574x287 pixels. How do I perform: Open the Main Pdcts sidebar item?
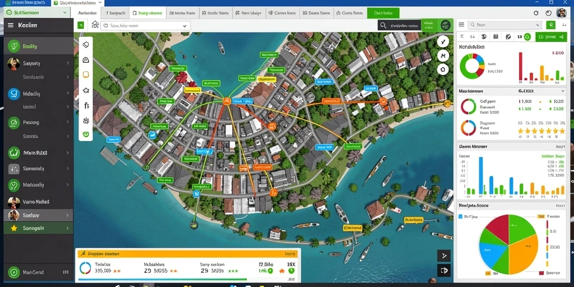(x=39, y=152)
